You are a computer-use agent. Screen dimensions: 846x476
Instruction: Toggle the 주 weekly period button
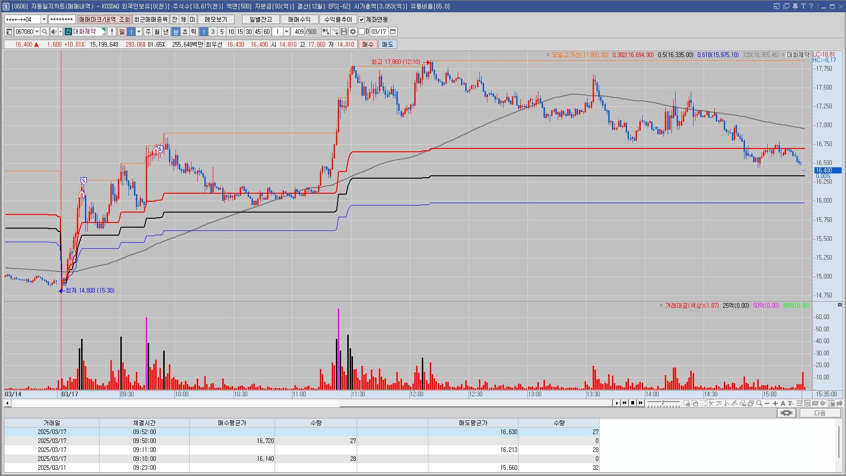[148, 32]
